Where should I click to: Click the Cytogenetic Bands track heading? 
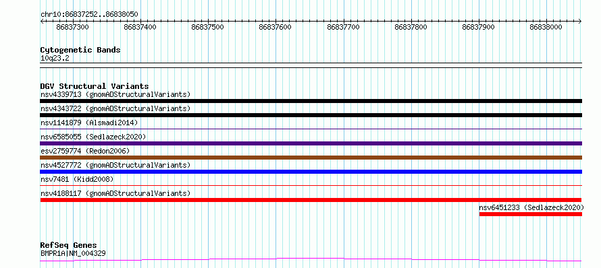pos(80,50)
